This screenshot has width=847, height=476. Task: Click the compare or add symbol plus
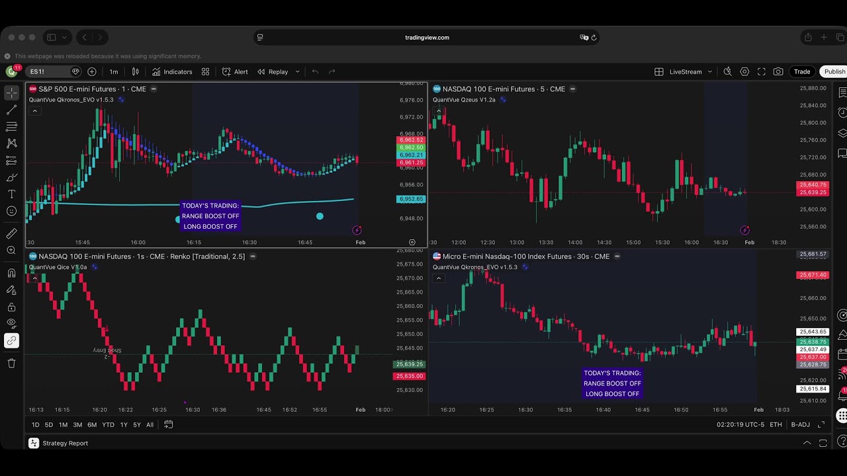[91, 71]
